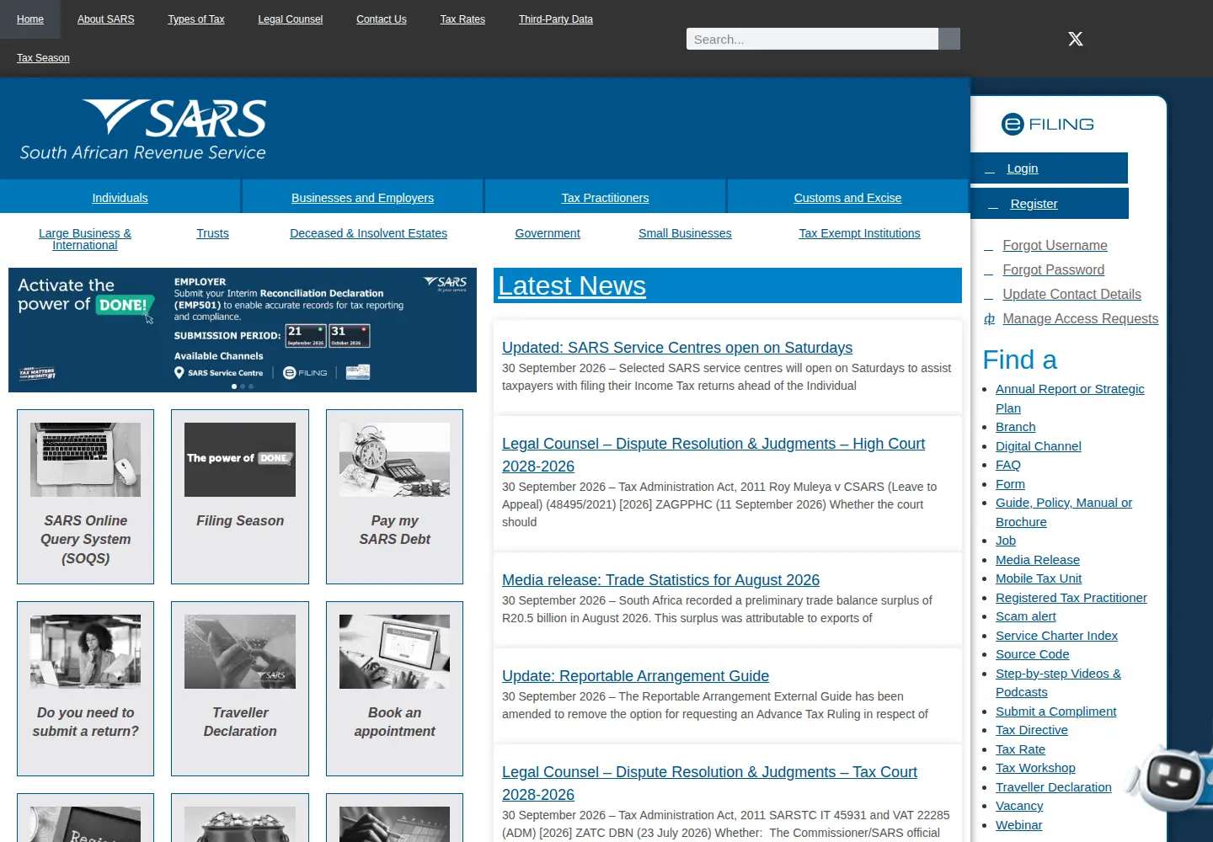This screenshot has width=1213, height=842.
Task: Open the Update Contact Details link
Action: 1071,295
